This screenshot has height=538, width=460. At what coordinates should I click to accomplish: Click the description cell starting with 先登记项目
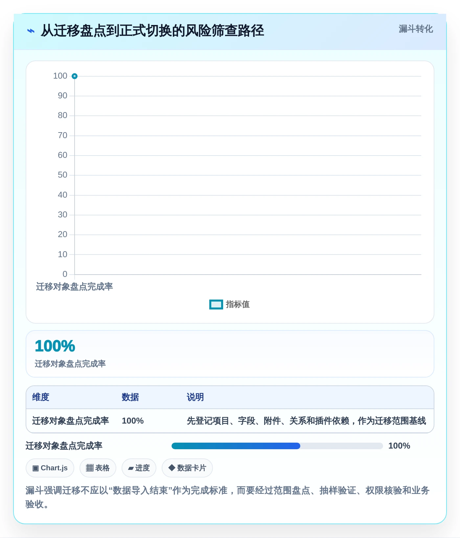pos(306,421)
